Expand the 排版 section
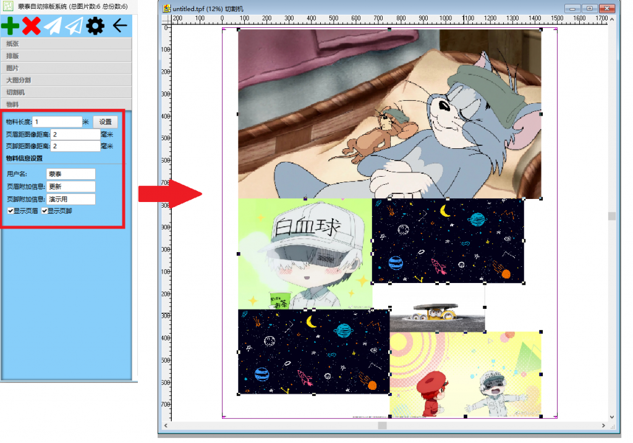633x443 pixels. coord(66,56)
